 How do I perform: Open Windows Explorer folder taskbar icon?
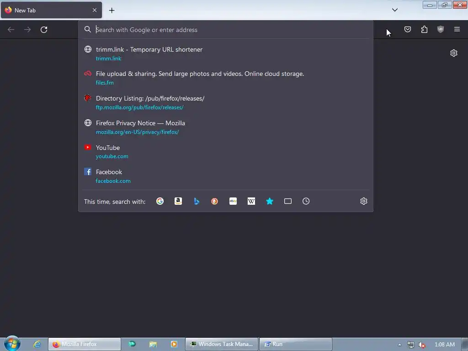click(153, 344)
